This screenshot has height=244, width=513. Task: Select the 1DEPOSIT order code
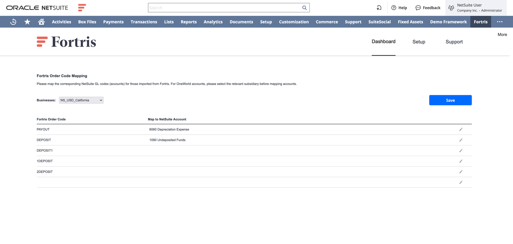tap(45, 161)
